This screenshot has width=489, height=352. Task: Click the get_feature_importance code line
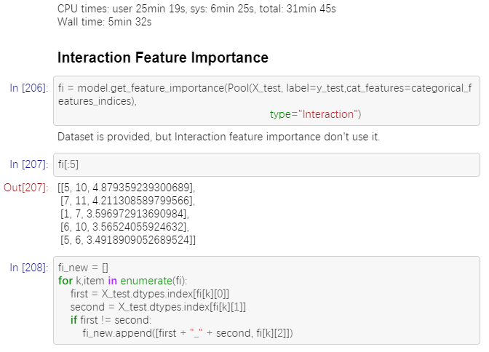[x=265, y=95]
